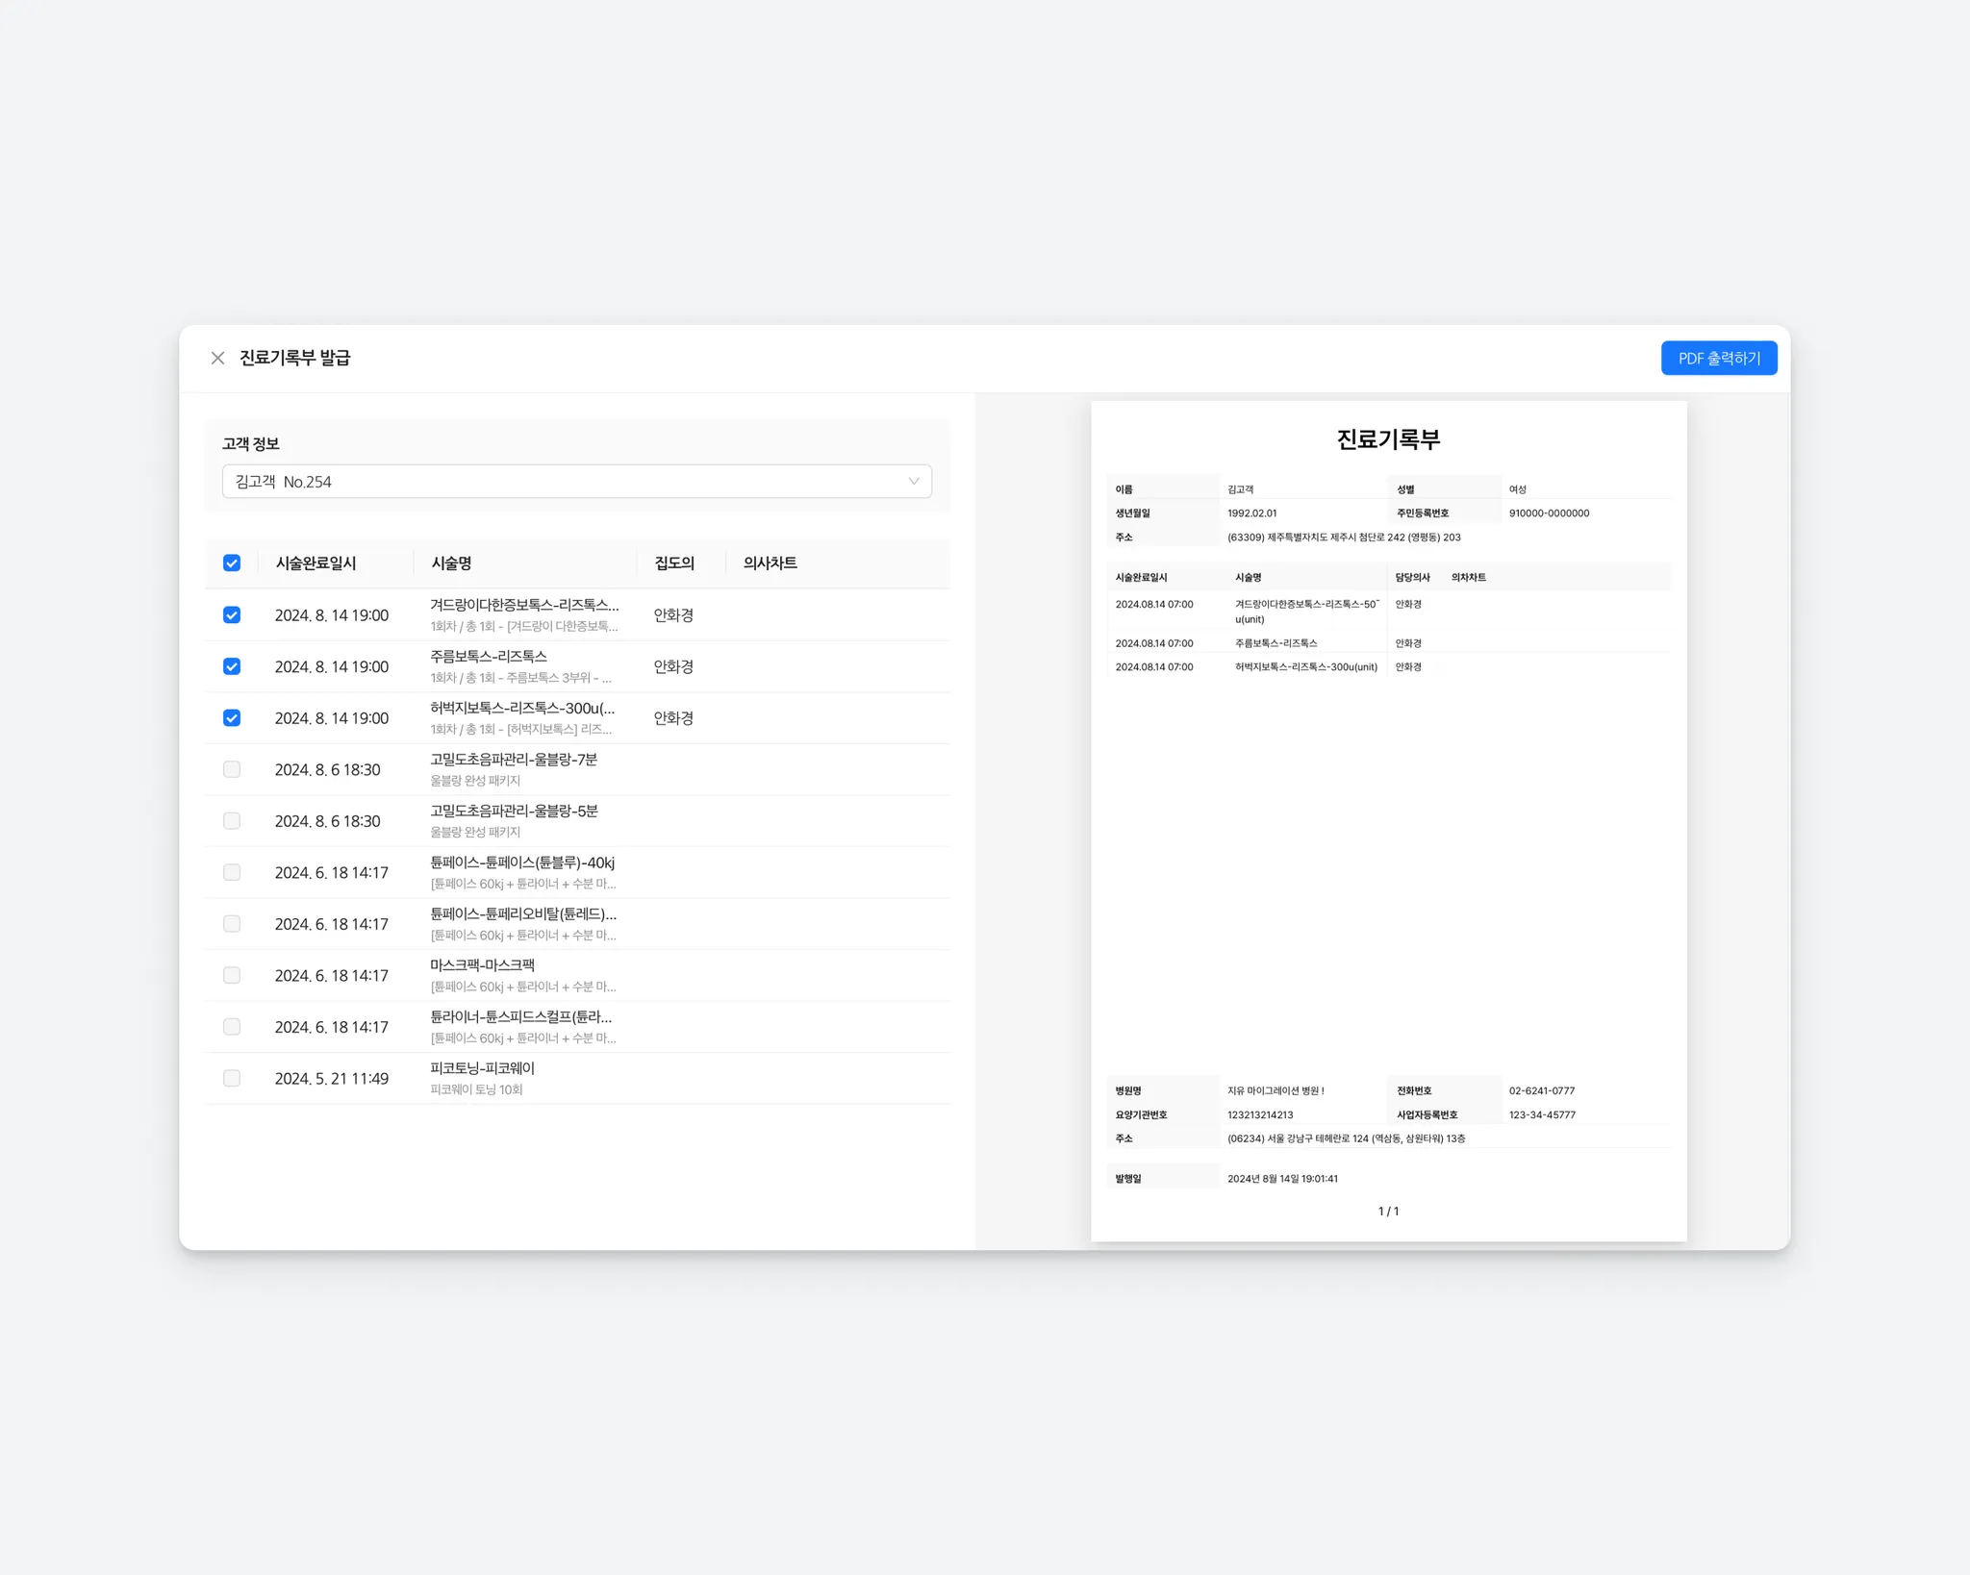Toggle the select-all header checkbox
Viewport: 1970px width, 1575px height.
tap(232, 563)
